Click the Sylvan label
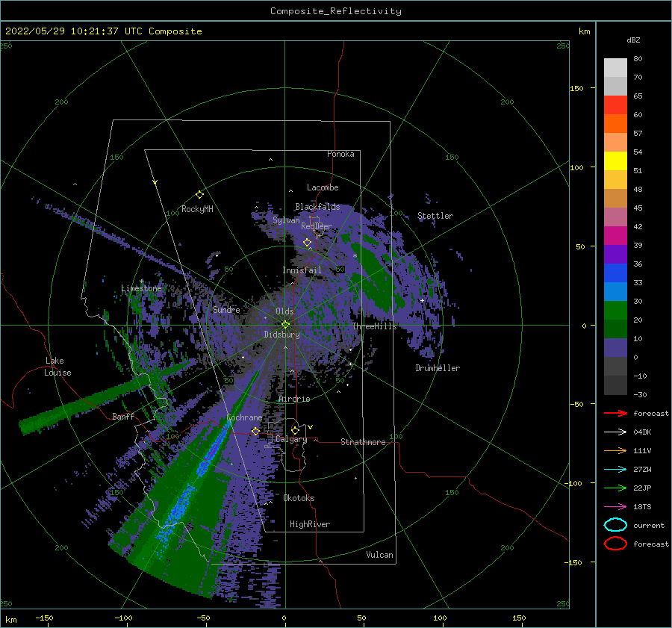 tap(286, 220)
